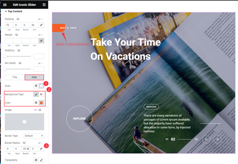Open the Border Type dropdown
This screenshot has width=238, height=164.
point(34,136)
